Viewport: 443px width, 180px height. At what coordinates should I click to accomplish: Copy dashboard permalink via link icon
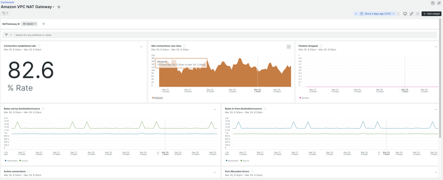pyautogui.click(x=438, y=3)
